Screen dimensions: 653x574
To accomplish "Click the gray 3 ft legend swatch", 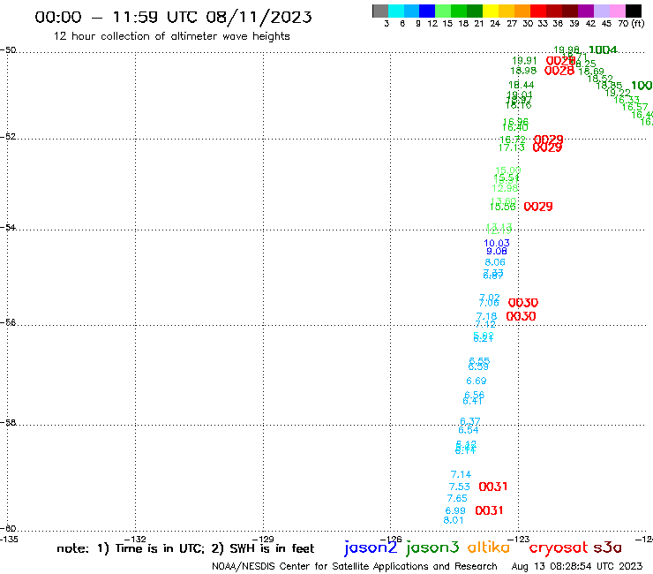I will tap(380, 11).
